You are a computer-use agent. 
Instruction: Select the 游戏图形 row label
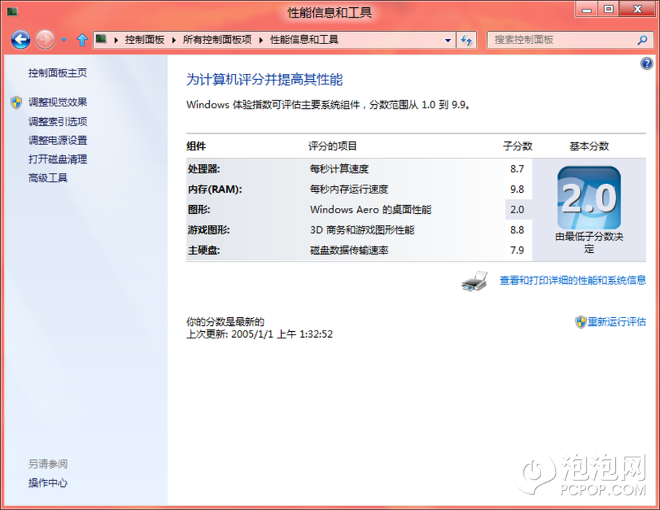tap(209, 230)
